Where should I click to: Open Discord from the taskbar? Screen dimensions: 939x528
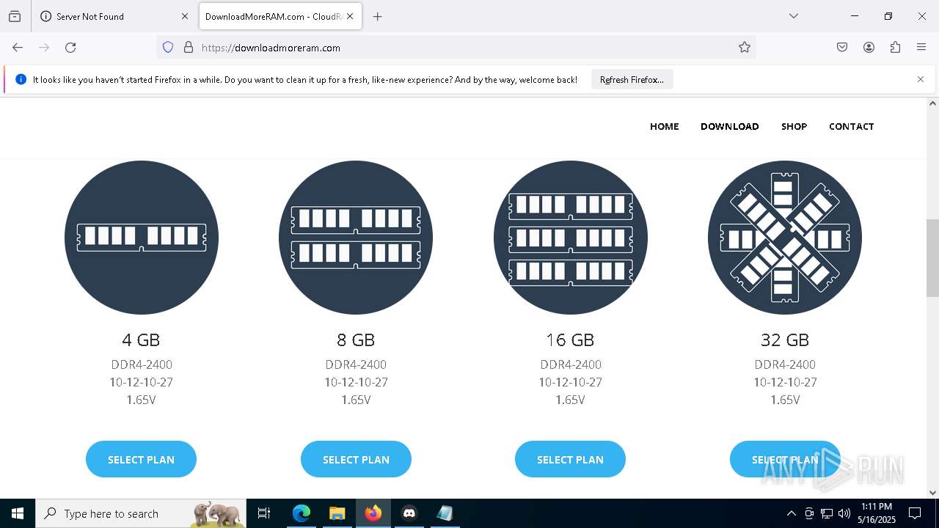click(x=409, y=513)
